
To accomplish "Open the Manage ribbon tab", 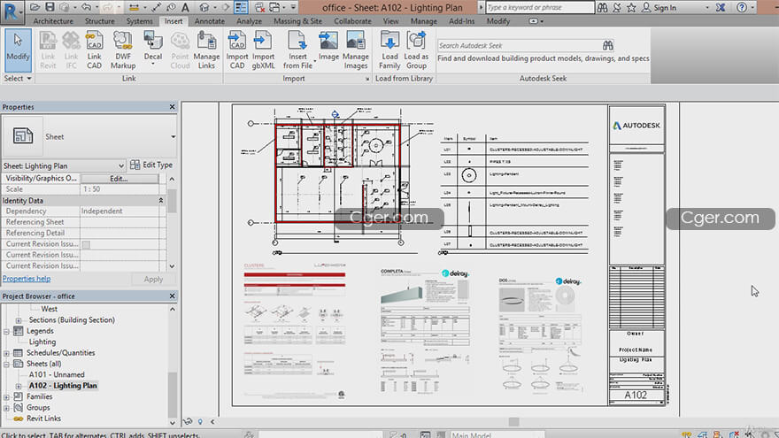I will pyautogui.click(x=424, y=21).
